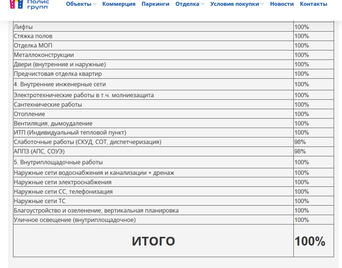Click the 100% value for Отопление
The image size is (342, 268).
pyautogui.click(x=302, y=114)
